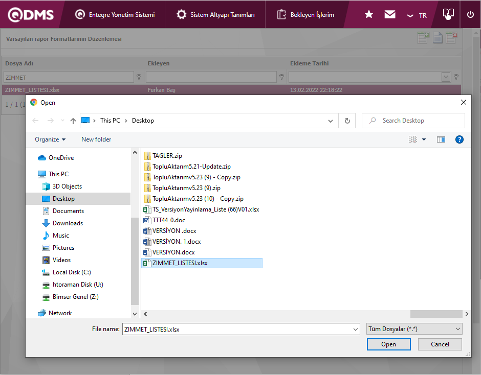Click the Open button

[388, 344]
